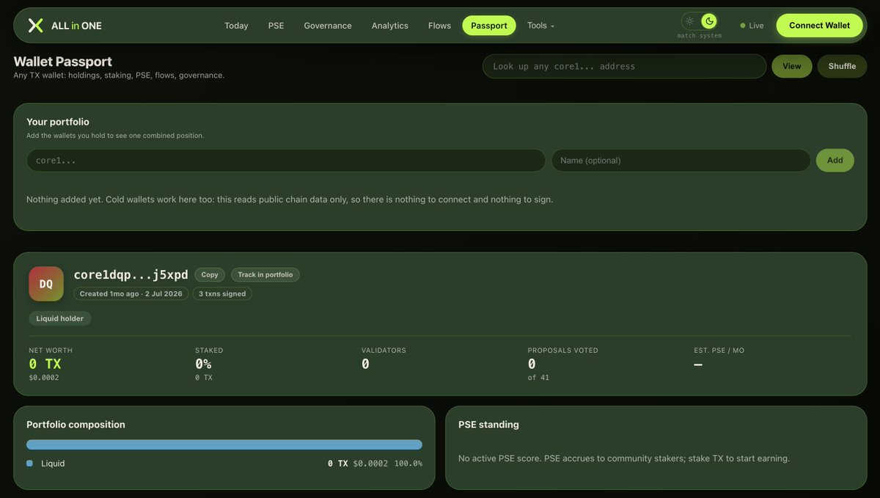The width and height of the screenshot is (880, 498).
Task: Click the core1dqp...j5xpd address text
Action: point(131,275)
